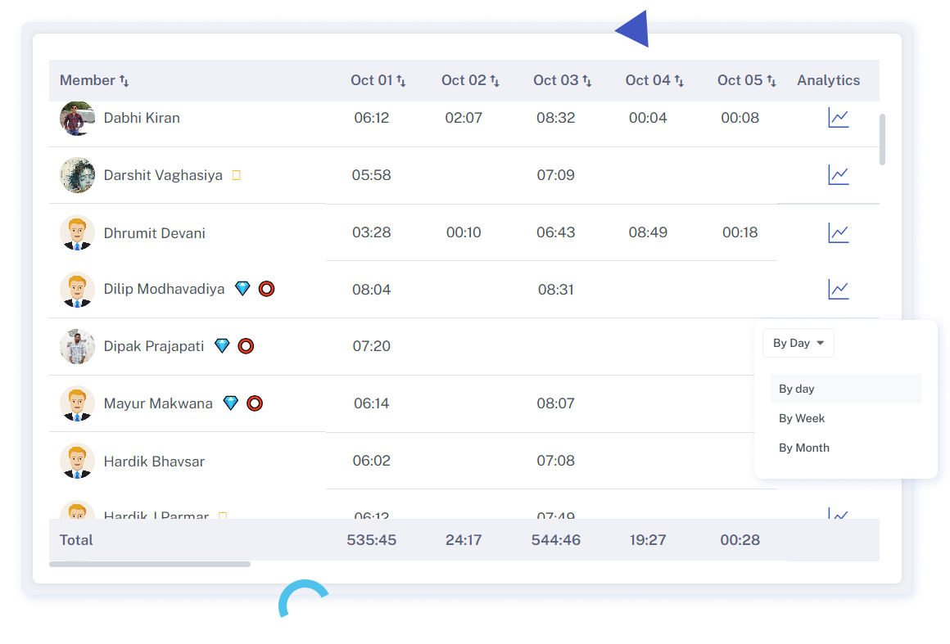The width and height of the screenshot is (950, 644).
Task: Select the By day option in list
Action: pyautogui.click(x=797, y=389)
